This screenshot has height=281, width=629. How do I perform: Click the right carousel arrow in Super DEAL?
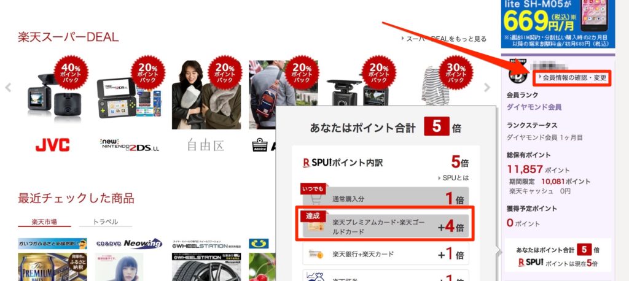[x=487, y=87]
